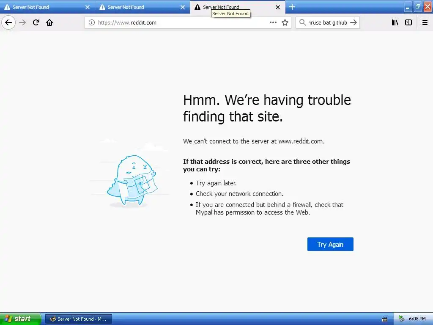
Task: Switch to the first Server Not Found tab
Action: pyautogui.click(x=47, y=7)
